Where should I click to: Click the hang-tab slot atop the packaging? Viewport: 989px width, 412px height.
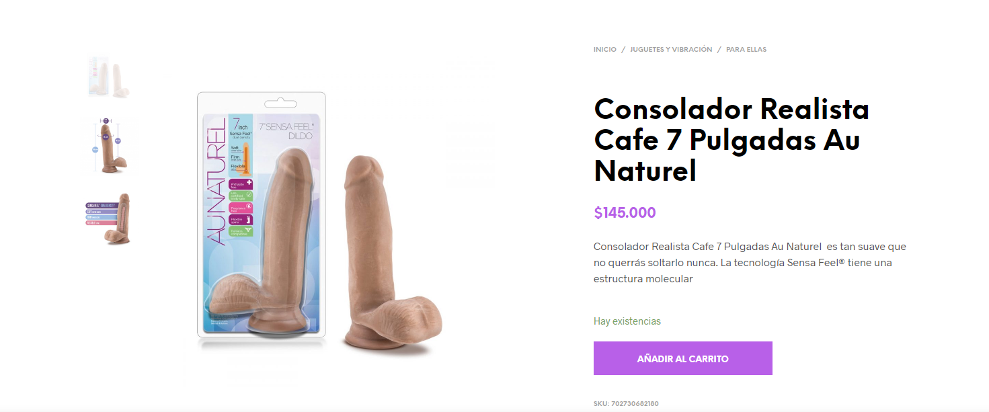pyautogui.click(x=281, y=104)
